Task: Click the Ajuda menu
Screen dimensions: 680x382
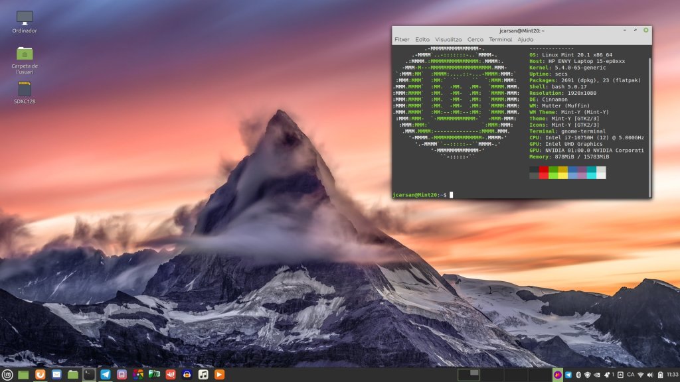Action: click(x=525, y=40)
